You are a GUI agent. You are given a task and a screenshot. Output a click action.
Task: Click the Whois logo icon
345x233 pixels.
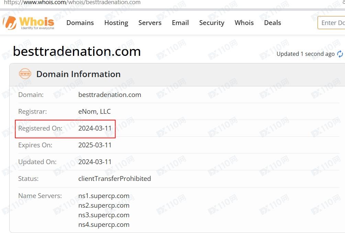point(10,23)
